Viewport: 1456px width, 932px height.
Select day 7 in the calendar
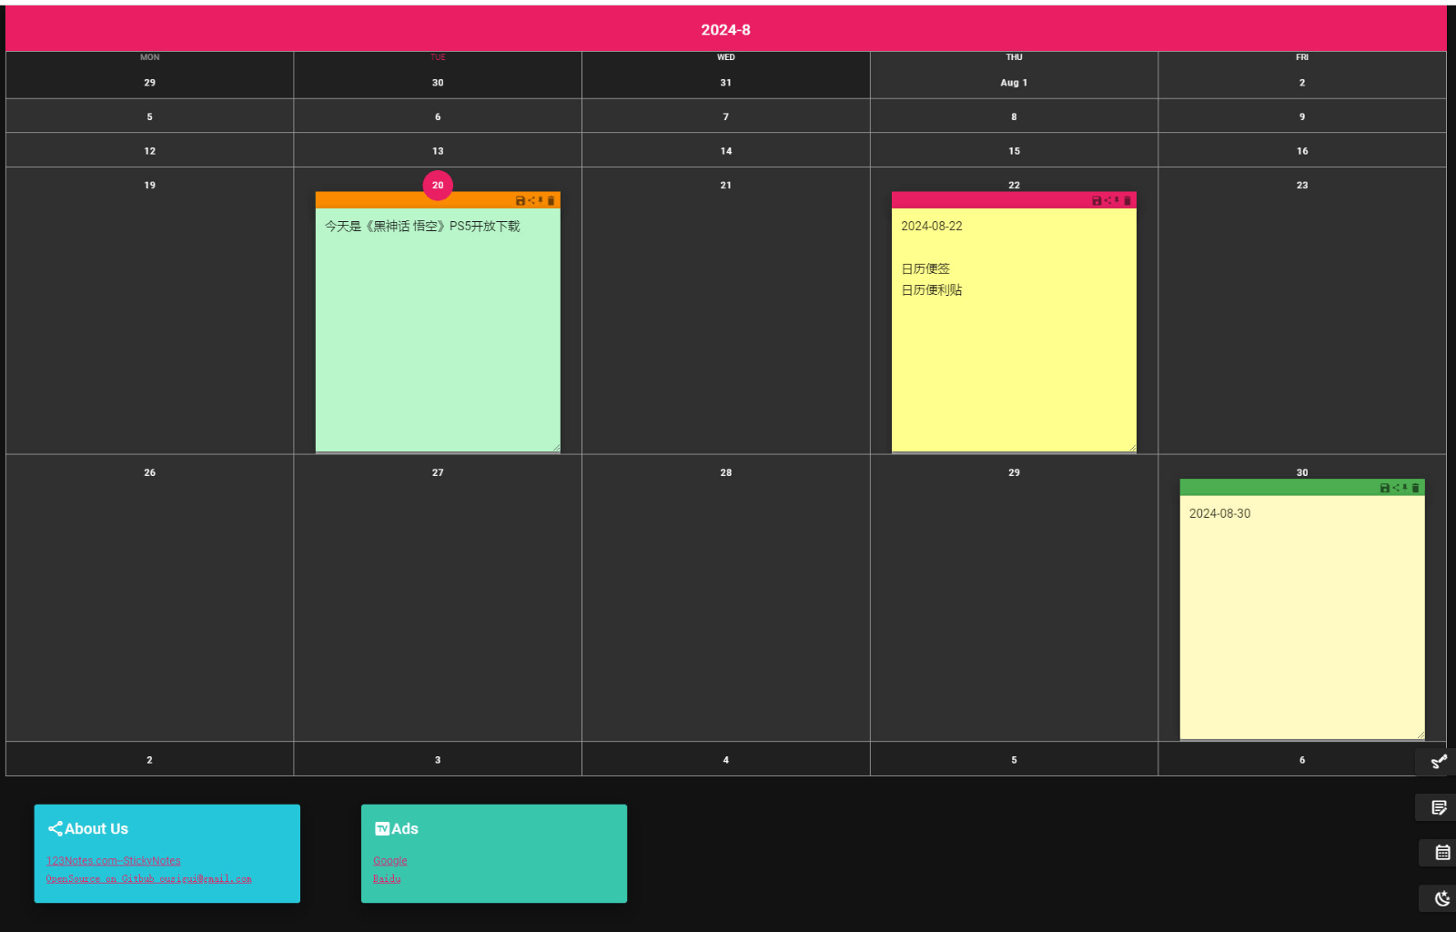click(x=726, y=116)
